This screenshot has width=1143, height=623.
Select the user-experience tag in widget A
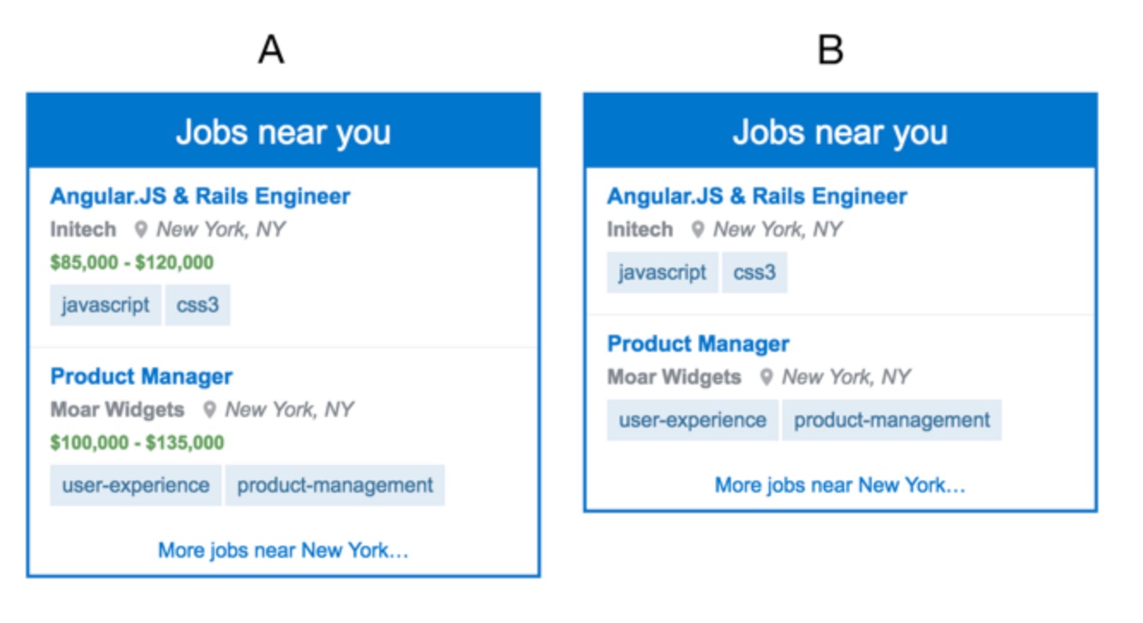click(x=136, y=486)
